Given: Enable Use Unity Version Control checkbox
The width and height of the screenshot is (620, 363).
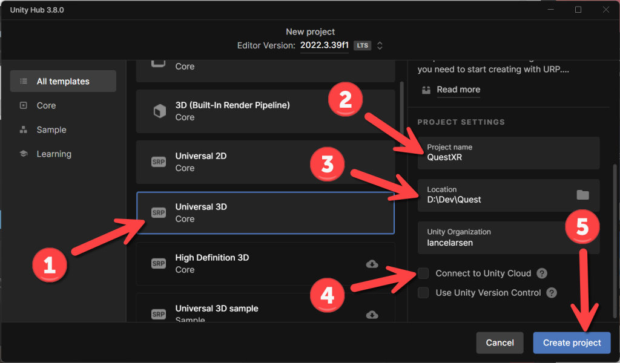Looking at the screenshot, I should tap(423, 293).
